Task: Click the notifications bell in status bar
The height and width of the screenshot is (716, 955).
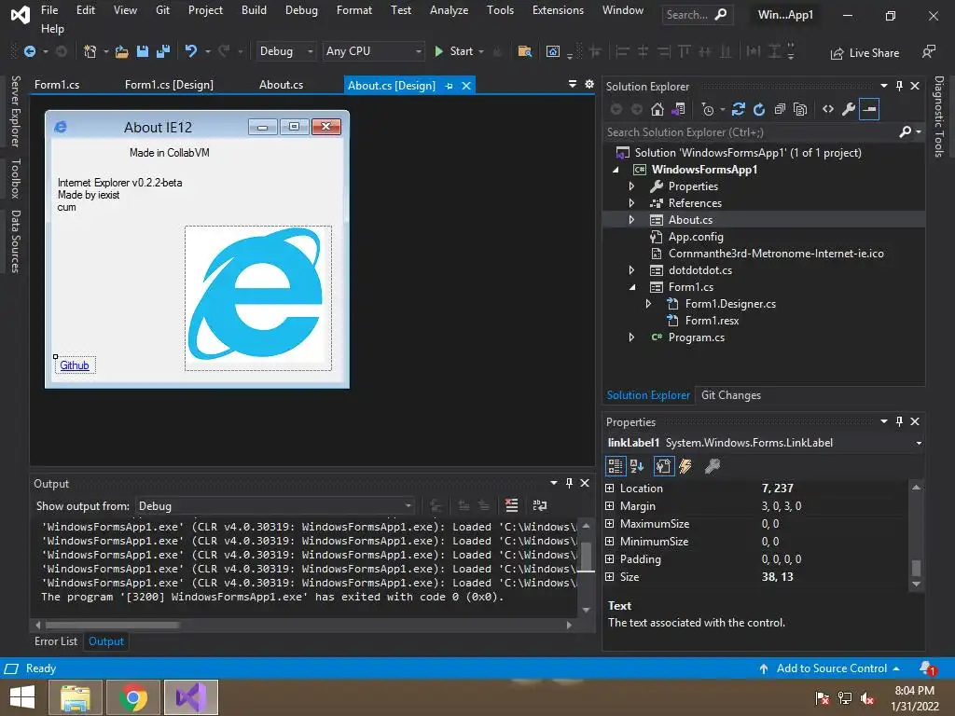Action: point(927,668)
